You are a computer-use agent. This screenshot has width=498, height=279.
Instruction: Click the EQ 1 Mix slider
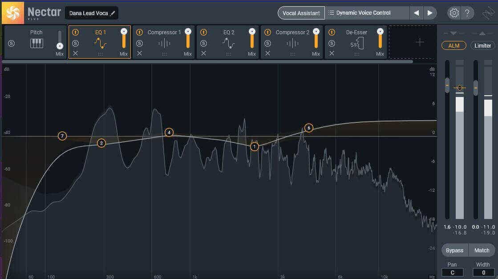coord(124,38)
